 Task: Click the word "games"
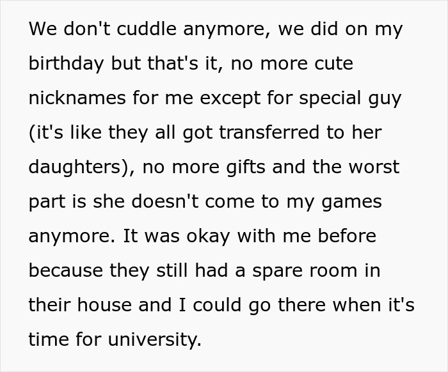point(352,203)
